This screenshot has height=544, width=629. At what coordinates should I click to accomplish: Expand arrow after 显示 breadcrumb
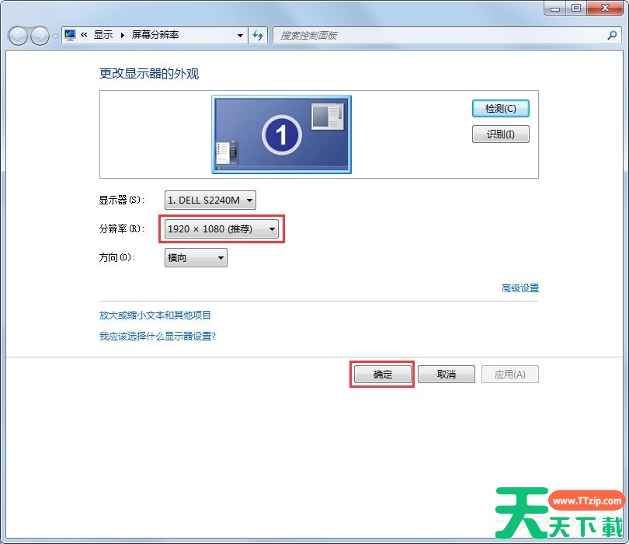(123, 35)
